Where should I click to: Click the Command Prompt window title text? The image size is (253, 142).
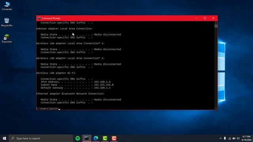click(x=51, y=18)
